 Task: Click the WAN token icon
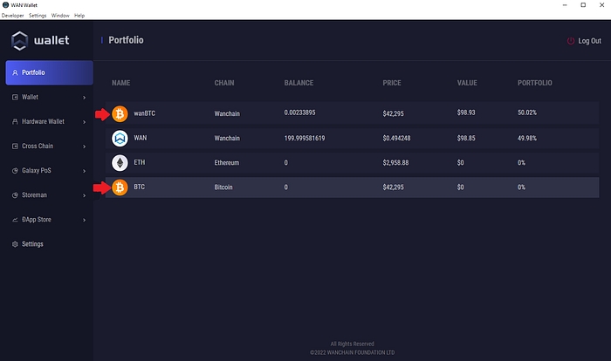tap(120, 138)
